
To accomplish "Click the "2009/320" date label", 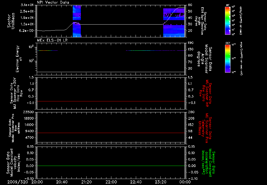I will coord(17,182).
